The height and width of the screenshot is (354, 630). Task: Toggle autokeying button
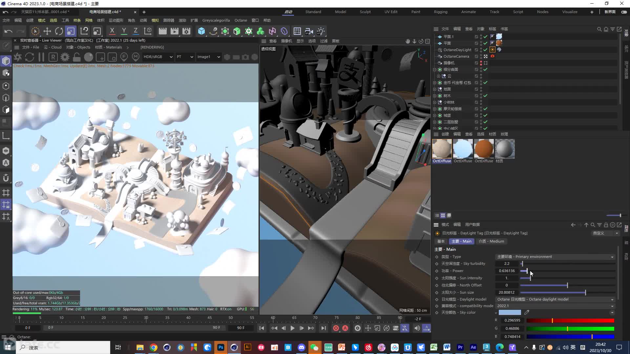345,328
